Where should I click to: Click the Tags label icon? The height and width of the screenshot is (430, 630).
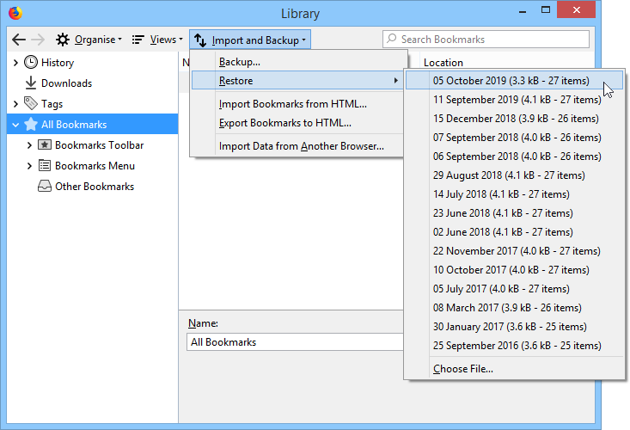point(31,103)
